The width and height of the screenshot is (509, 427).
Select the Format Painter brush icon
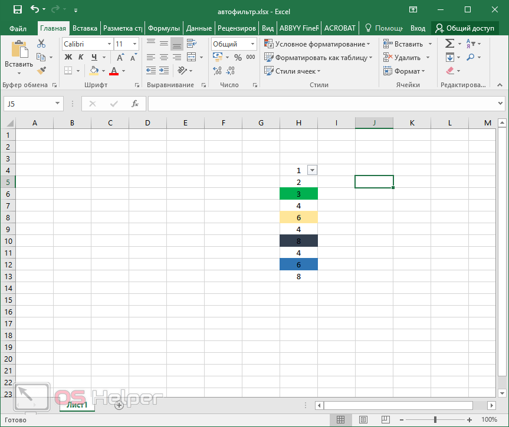click(x=41, y=71)
